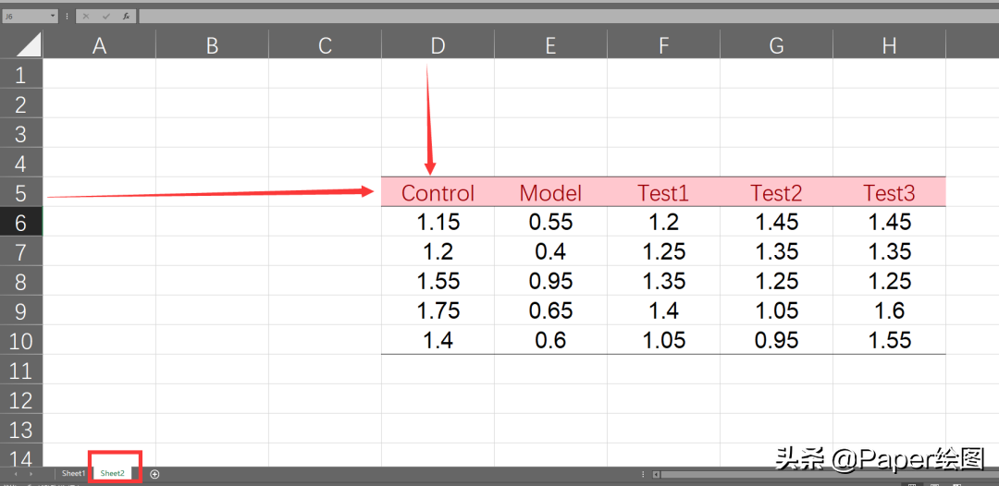Viewport: 999px width, 486px height.
Task: Open the Name Box dropdown arrow
Action: 53,16
